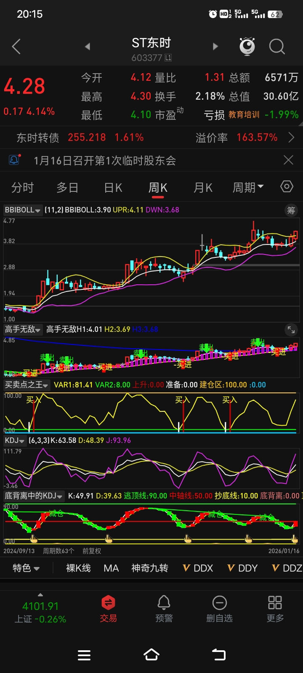Open the KDJ indicator dropdown
Viewport: 303px width, 673px height.
[15, 440]
